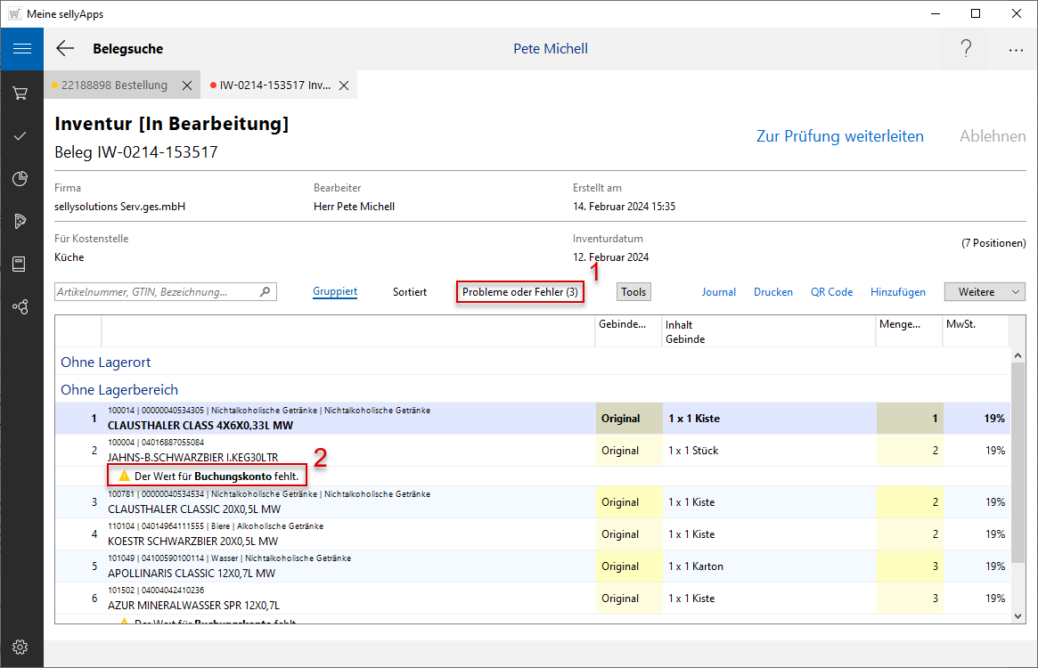Collapse the Ohne Lagerbereich group

pos(119,389)
